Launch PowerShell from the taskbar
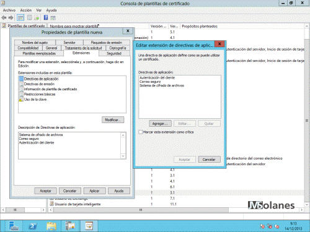The image size is (310, 232). tap(33, 226)
